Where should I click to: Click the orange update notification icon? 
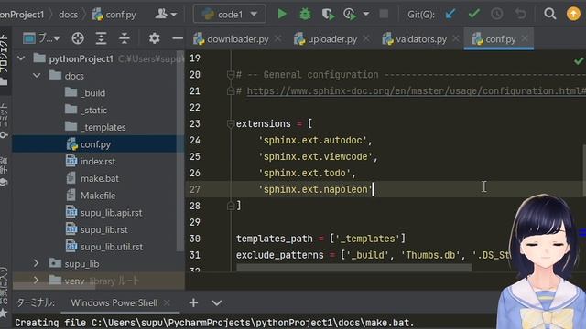click(573, 14)
